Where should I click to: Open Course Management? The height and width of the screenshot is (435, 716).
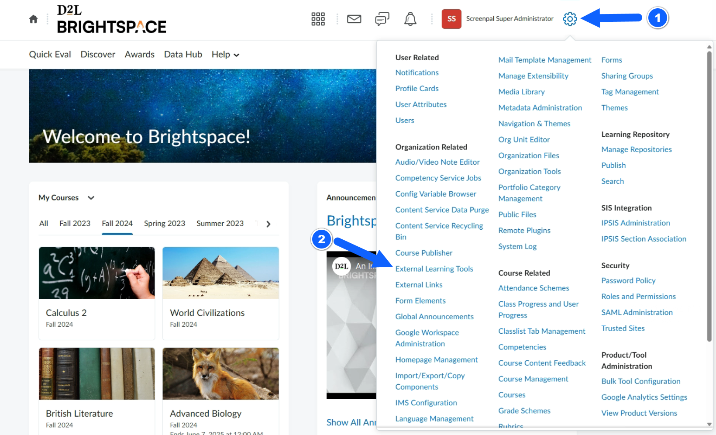click(x=534, y=379)
